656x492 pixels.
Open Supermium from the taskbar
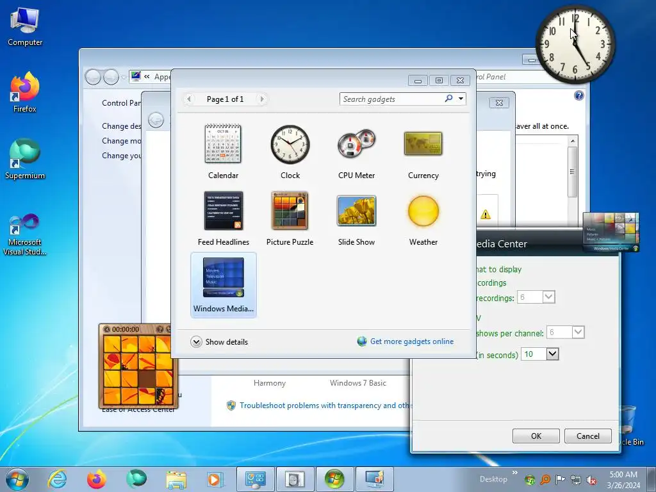136,479
